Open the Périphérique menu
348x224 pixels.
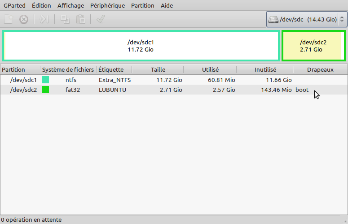pos(107,6)
